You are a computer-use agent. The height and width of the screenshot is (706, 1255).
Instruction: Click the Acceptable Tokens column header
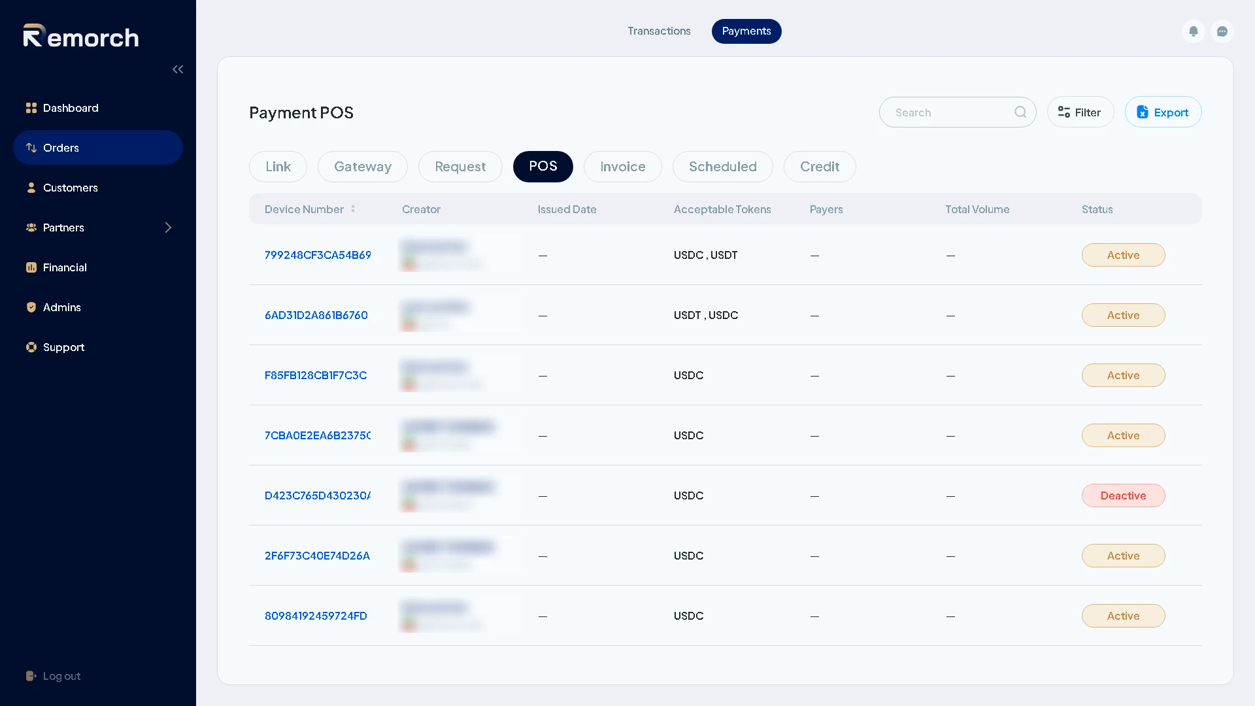click(722, 209)
